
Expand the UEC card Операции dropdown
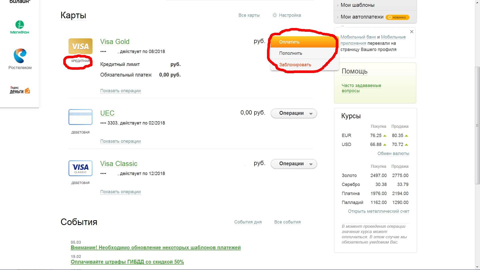pyautogui.click(x=294, y=113)
